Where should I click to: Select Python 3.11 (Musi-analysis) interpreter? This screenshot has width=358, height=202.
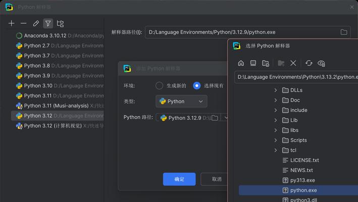[57, 106]
